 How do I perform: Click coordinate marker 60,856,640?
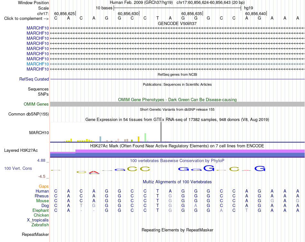point(256,13)
